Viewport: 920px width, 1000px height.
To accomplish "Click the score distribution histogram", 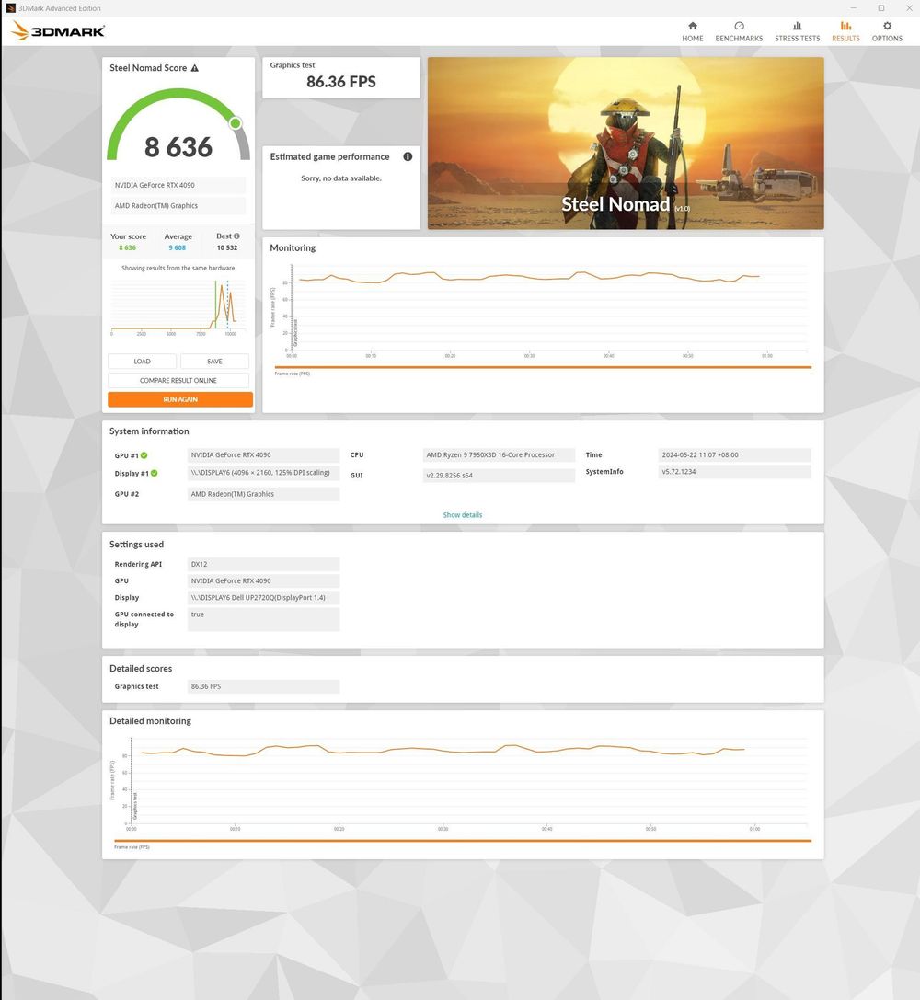I will click(x=178, y=304).
